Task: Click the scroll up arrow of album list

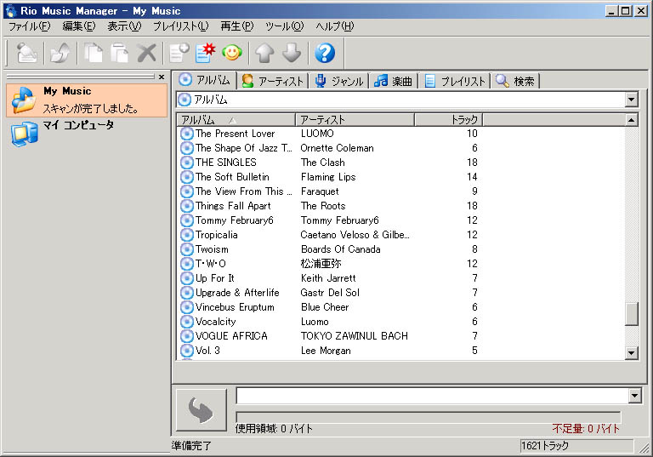Action: 632,120
